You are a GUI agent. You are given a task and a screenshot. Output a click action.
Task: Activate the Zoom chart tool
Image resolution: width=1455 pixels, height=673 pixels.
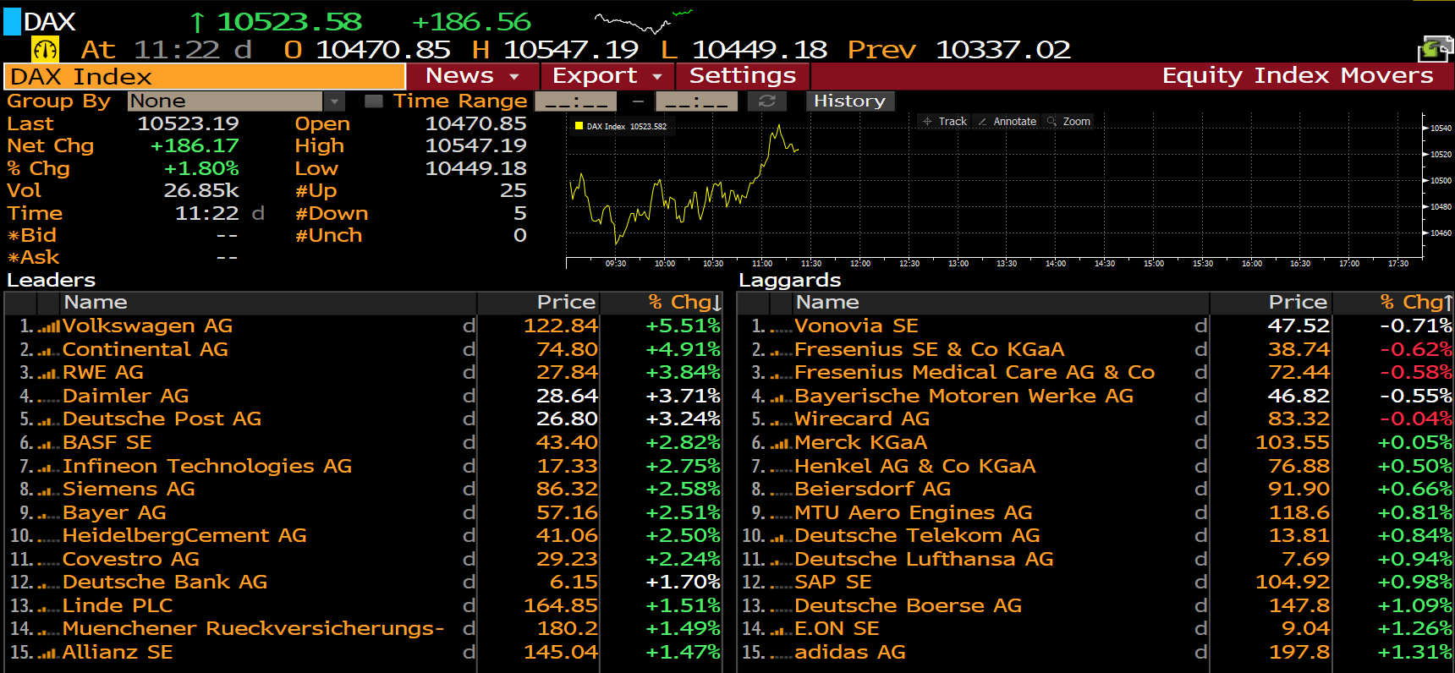point(1069,122)
